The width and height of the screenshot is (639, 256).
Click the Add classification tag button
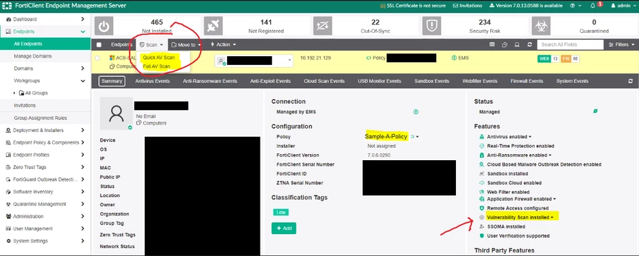[x=284, y=229]
